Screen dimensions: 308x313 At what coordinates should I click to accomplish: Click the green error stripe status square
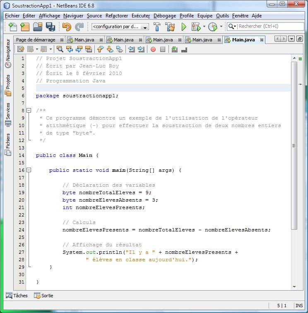point(300,59)
